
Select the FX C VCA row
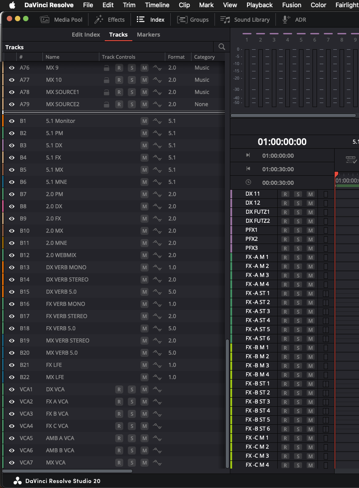[x=114, y=426]
